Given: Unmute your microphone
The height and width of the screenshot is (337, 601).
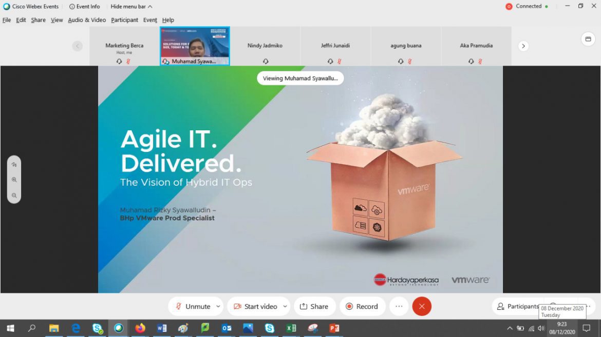Looking at the screenshot, I should point(193,306).
